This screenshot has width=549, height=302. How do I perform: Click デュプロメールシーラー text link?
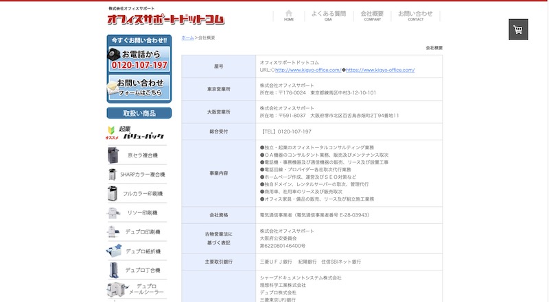[x=146, y=289]
